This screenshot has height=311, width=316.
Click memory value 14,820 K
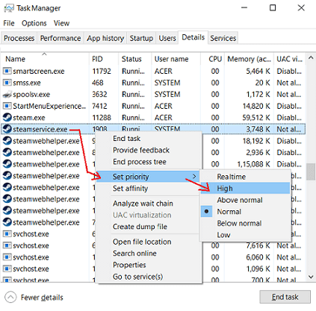tap(256, 106)
